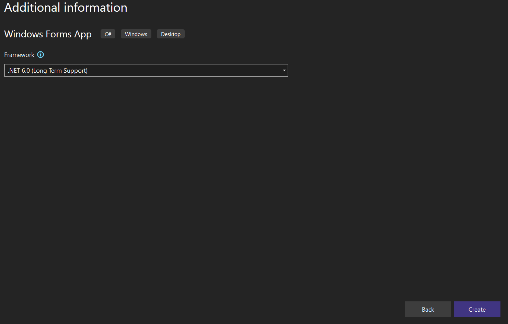This screenshot has height=324, width=508.
Task: Click the Create button
Action: pos(477,309)
